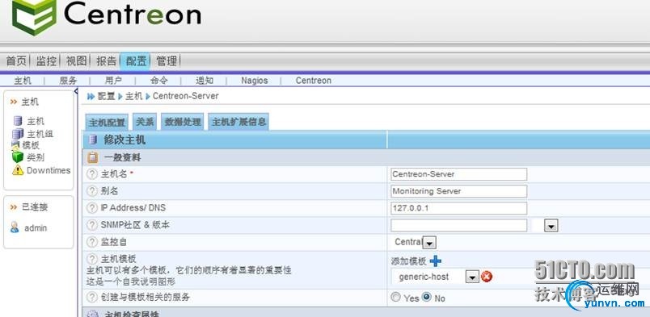Click help icon beside SNMP社区 & 版本
The width and height of the screenshot is (650, 317).
coord(92,225)
